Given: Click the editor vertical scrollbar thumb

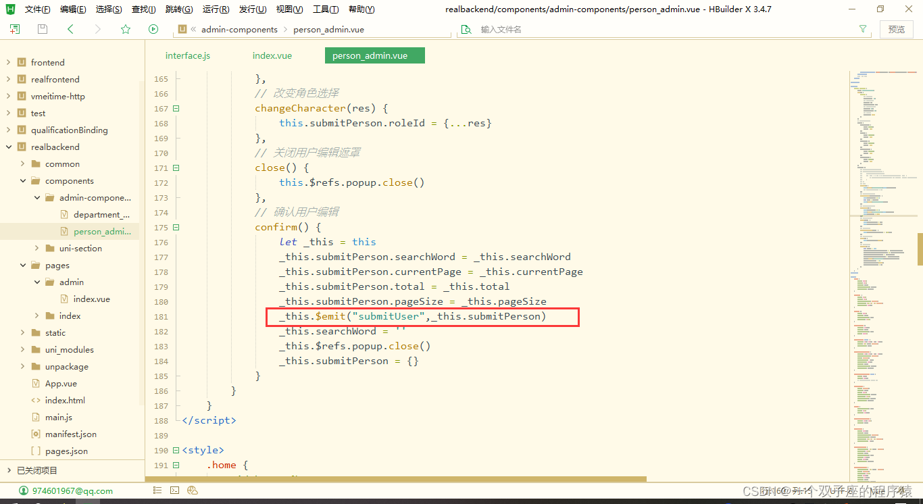Looking at the screenshot, I should pos(920,249).
